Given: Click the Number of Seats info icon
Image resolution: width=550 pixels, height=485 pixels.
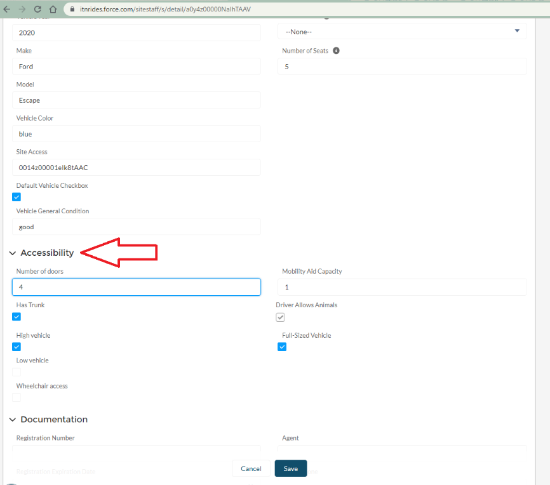Looking at the screenshot, I should (x=336, y=51).
